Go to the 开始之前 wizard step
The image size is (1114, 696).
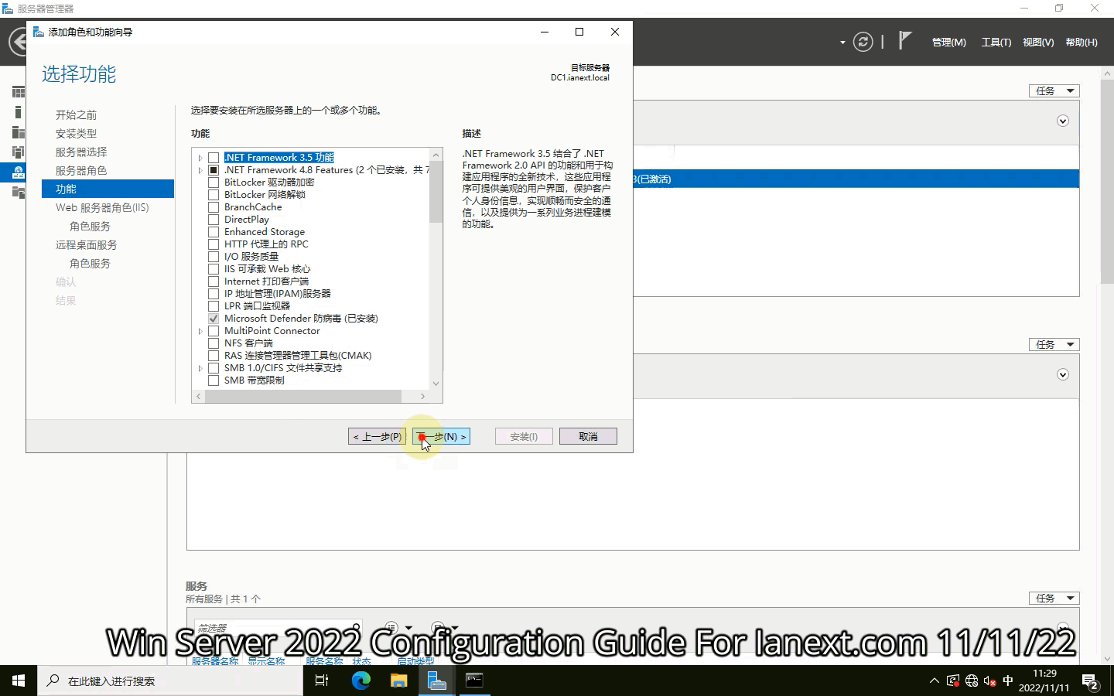tap(76, 114)
